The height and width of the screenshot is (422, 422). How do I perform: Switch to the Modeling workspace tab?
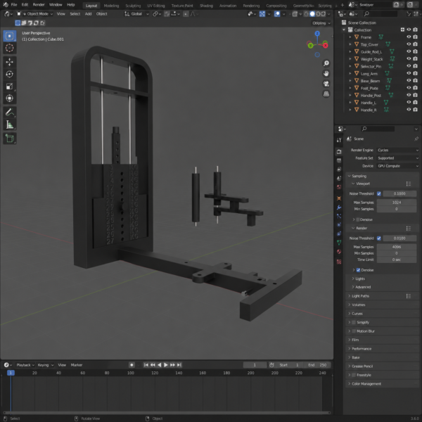click(x=111, y=6)
